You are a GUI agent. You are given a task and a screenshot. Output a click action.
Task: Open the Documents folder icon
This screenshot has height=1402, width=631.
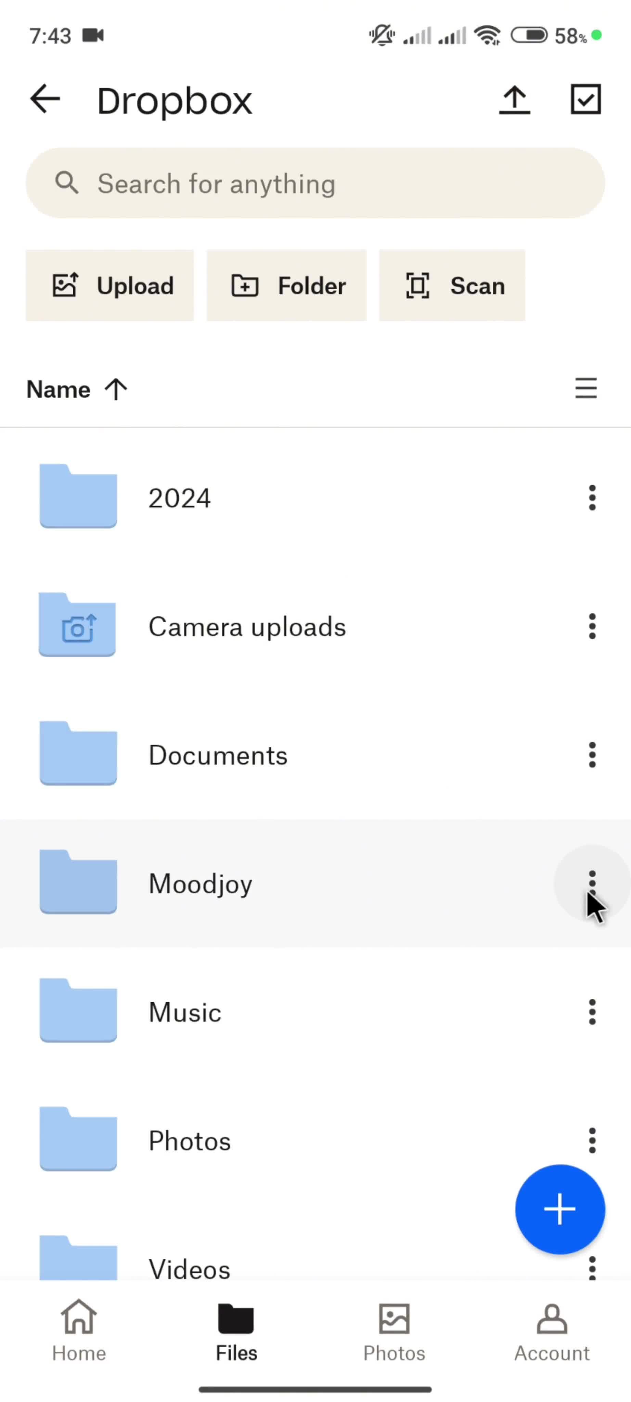78,753
